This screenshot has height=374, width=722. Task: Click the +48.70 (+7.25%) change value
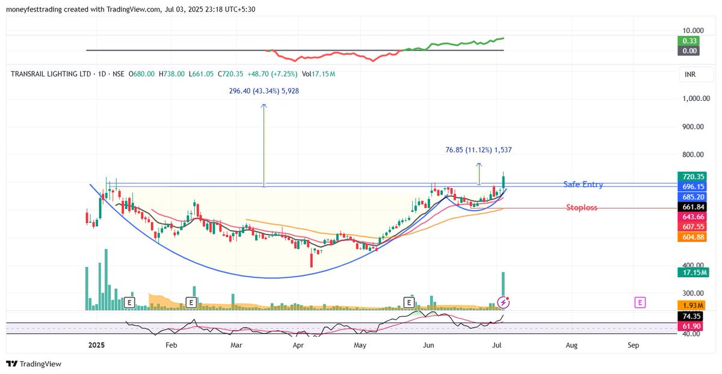[274, 74]
